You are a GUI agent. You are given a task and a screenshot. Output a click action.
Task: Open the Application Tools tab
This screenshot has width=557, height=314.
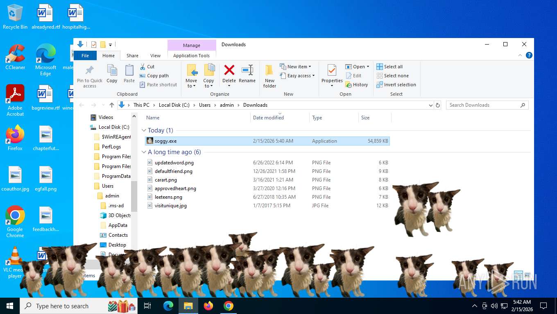[191, 56]
